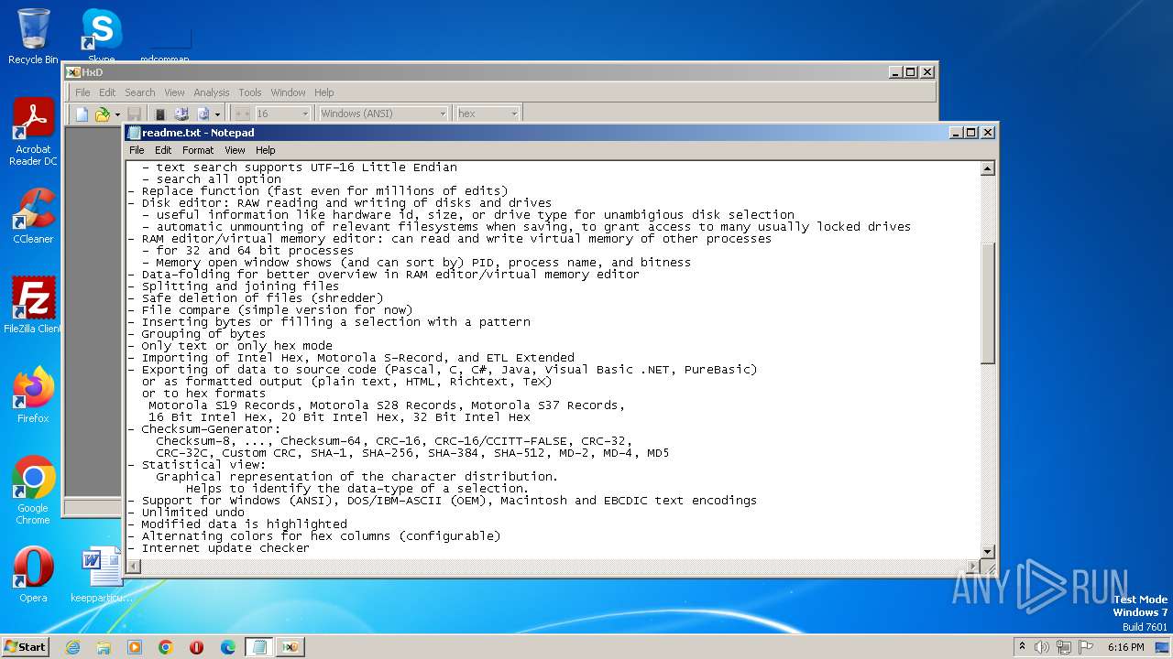1173x659 pixels.
Task: Click the Save icon in HxD toolbar
Action: click(x=134, y=113)
